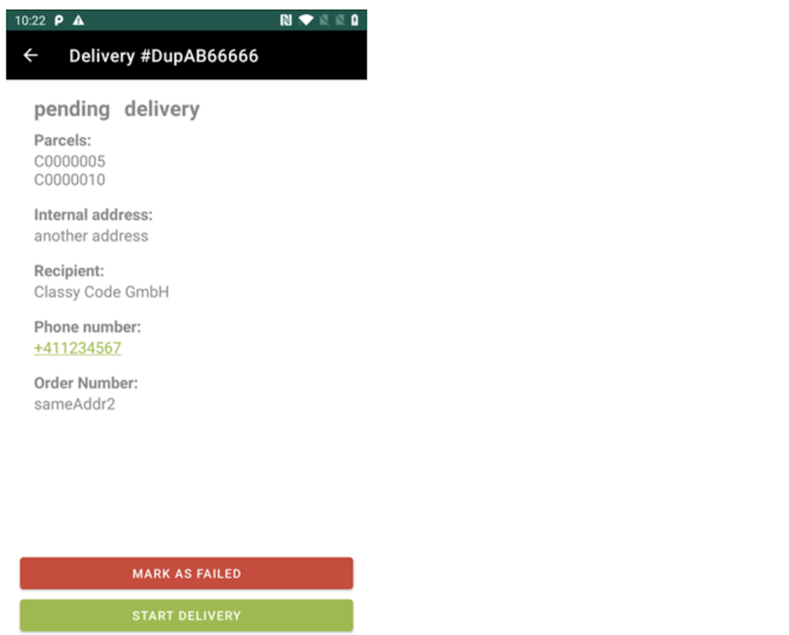Click the Wi-Fi signal icon

coord(306,20)
